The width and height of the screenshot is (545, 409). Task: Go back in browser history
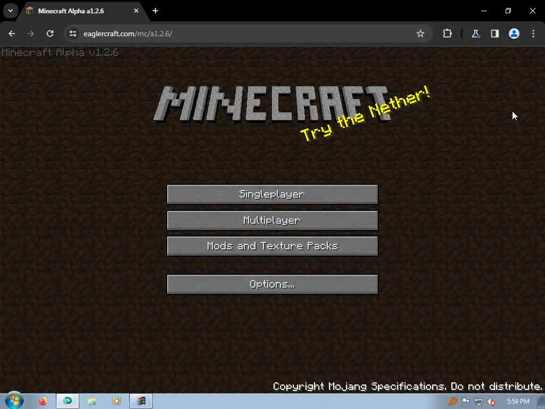coord(12,34)
